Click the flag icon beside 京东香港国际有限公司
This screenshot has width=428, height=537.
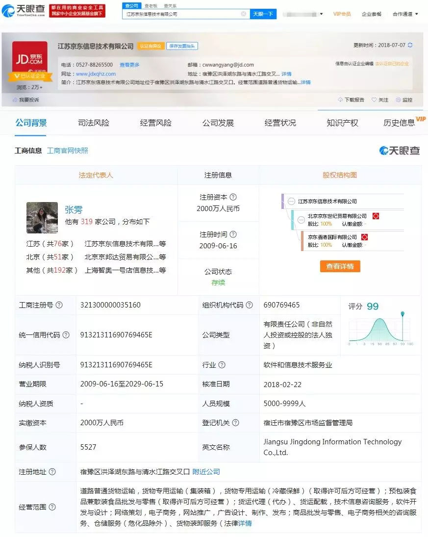364,237
